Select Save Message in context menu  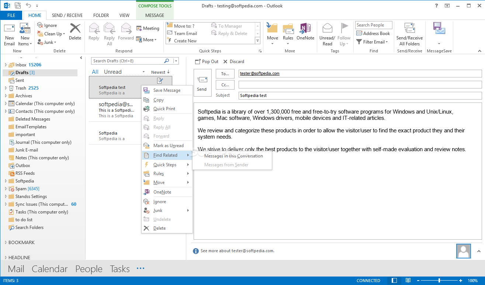pyautogui.click(x=167, y=90)
